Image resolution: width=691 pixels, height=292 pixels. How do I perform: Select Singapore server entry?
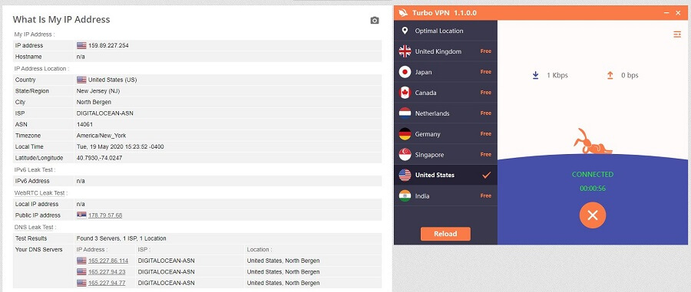(x=445, y=154)
